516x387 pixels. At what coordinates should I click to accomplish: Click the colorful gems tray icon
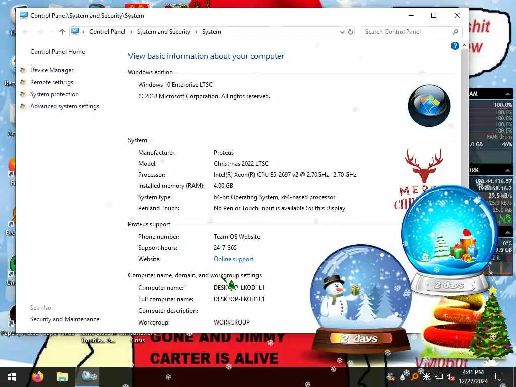391,377
